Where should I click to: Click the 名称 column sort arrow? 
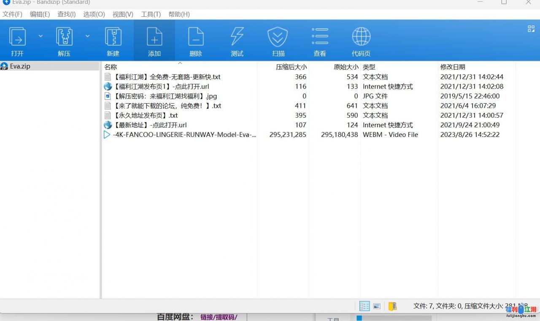click(x=180, y=62)
